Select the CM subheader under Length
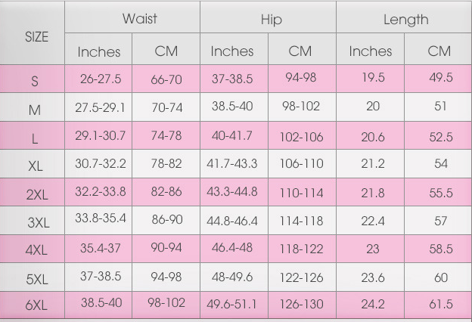The width and height of the screenshot is (472, 322). click(x=439, y=51)
